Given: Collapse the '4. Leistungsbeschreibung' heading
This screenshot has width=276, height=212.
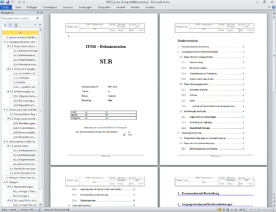Looking at the screenshot, I should click(5, 142).
